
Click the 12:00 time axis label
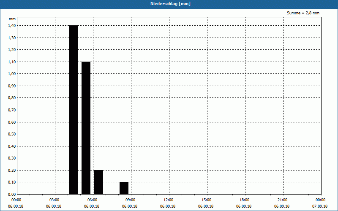168,200
